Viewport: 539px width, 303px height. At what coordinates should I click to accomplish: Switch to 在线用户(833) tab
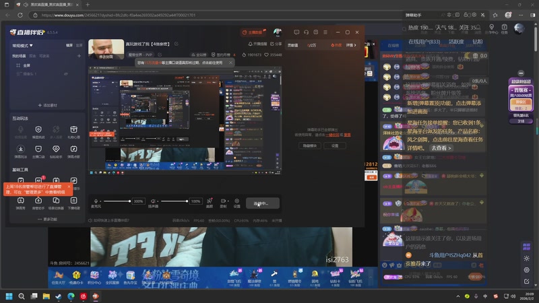tap(424, 42)
